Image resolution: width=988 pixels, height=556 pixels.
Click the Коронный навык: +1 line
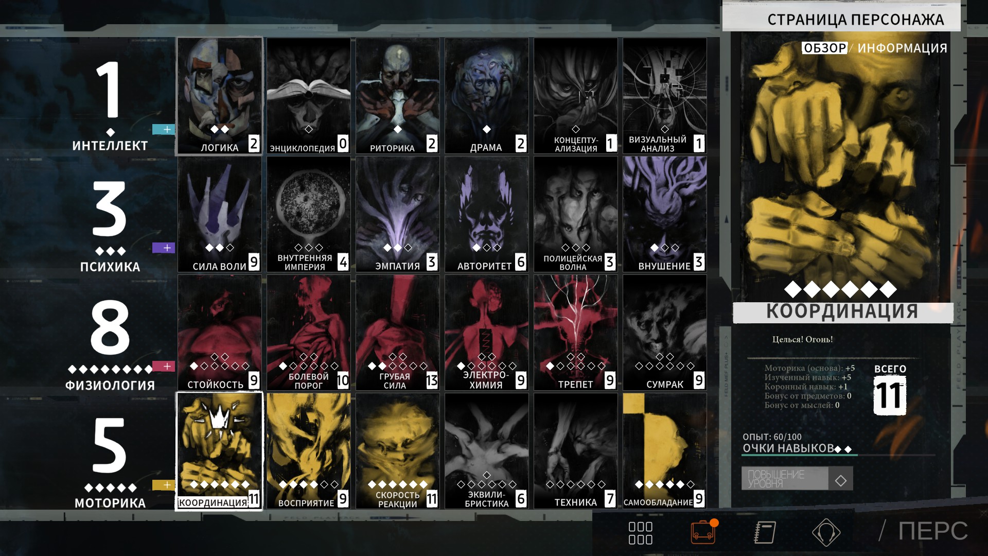806,387
